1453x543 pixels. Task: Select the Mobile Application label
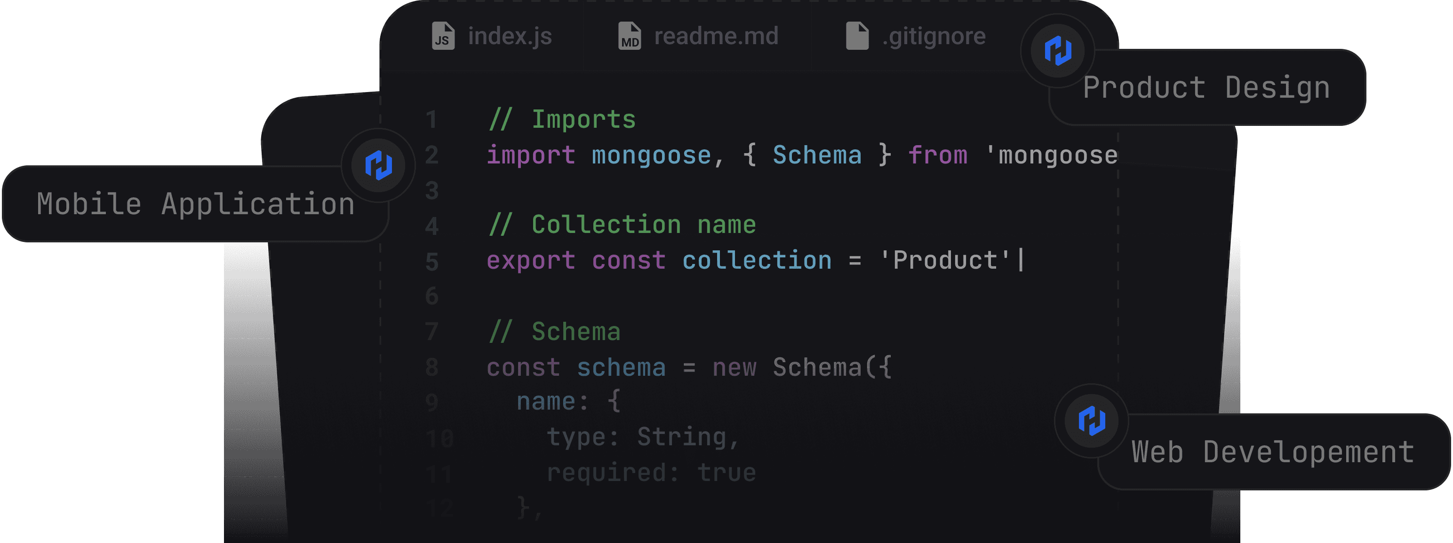point(195,204)
